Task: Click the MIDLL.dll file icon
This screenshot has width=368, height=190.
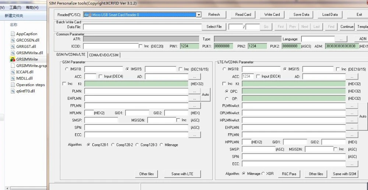Action: point(13,78)
